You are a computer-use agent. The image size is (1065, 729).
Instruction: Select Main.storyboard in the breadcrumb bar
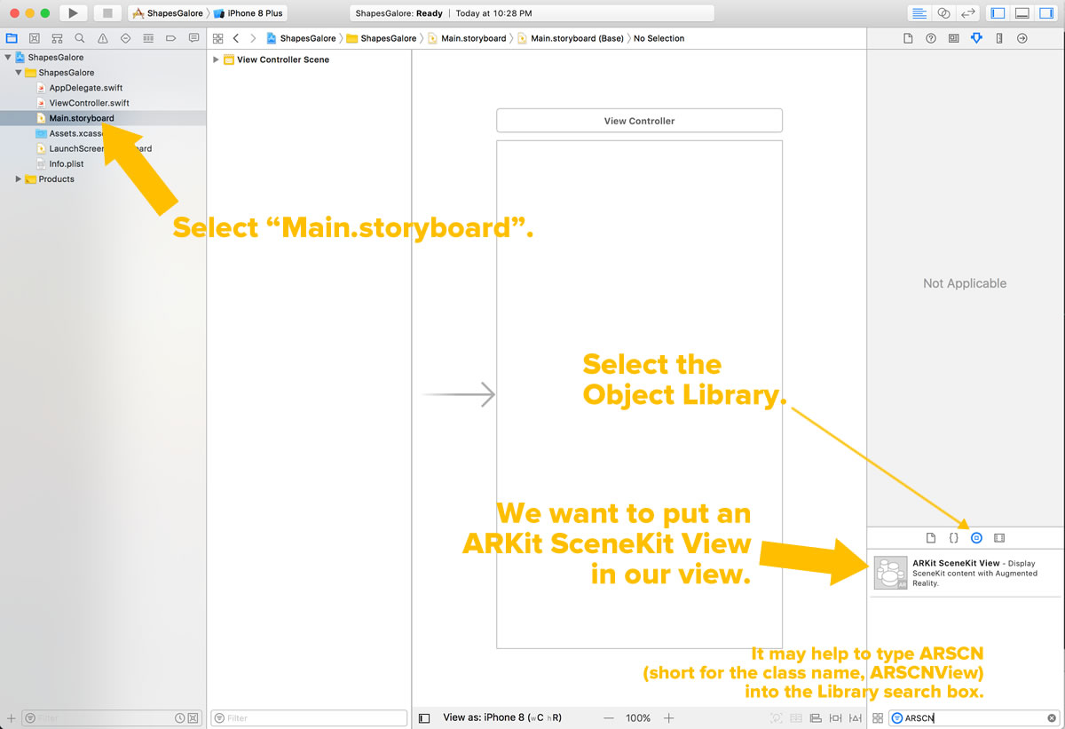pos(473,39)
